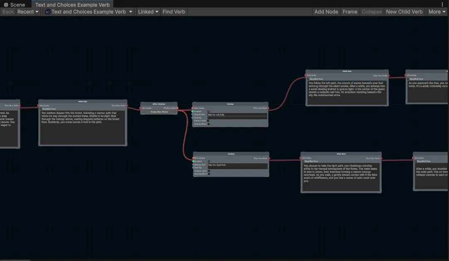The width and height of the screenshot is (449, 261).
Task: Toggle Simplified View on the 'venture deeper' node
Action: click(x=41, y=109)
